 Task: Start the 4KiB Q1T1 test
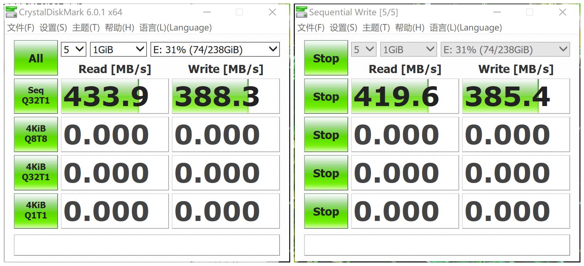[x=36, y=211]
